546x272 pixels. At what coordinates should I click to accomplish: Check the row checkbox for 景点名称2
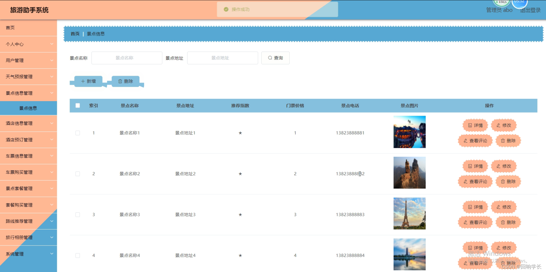[x=78, y=174]
